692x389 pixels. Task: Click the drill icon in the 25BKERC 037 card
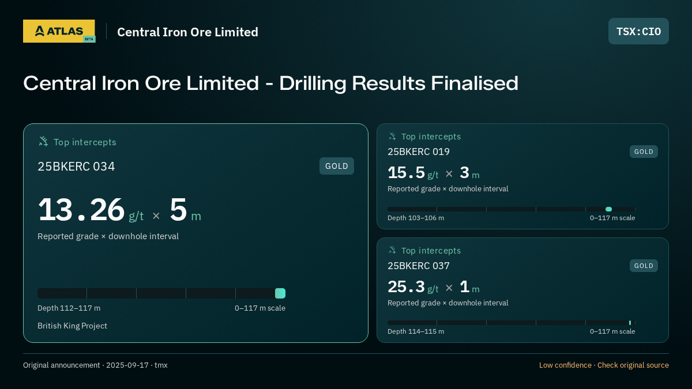pos(392,251)
